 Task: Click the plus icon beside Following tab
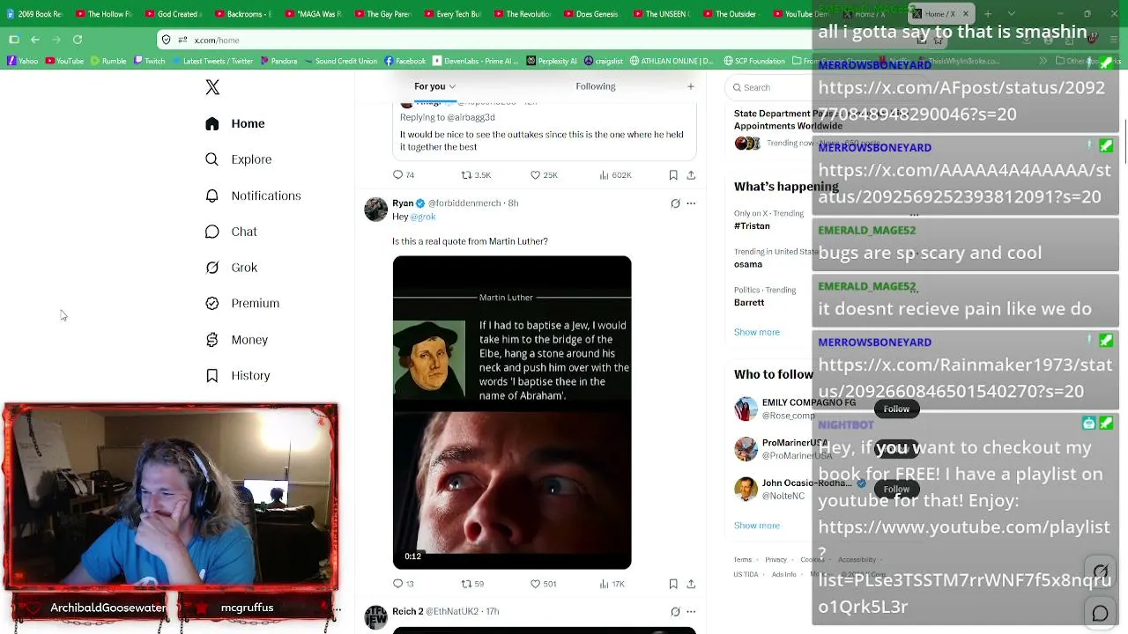[691, 86]
